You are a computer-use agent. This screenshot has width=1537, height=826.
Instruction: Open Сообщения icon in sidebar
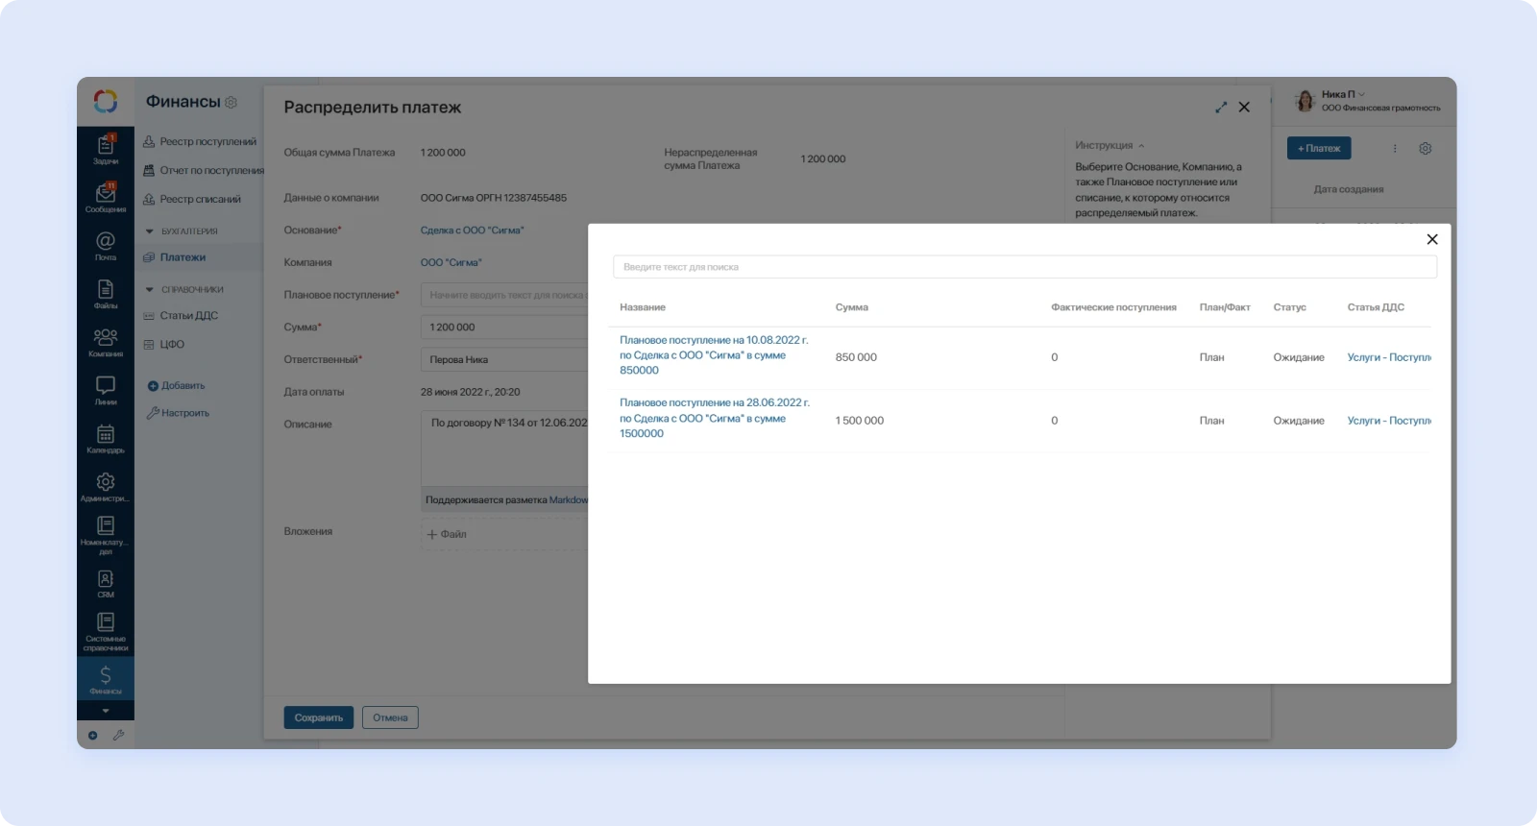106,197
